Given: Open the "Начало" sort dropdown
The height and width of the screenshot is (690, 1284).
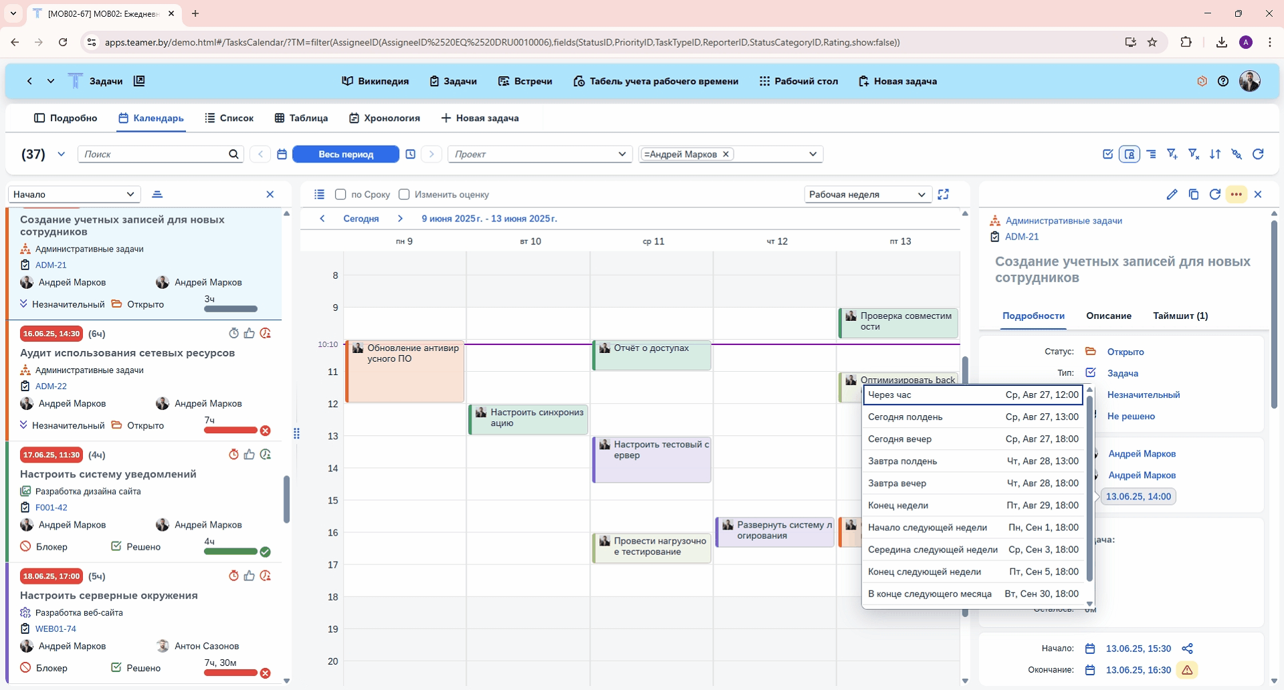Looking at the screenshot, I should [x=74, y=195].
